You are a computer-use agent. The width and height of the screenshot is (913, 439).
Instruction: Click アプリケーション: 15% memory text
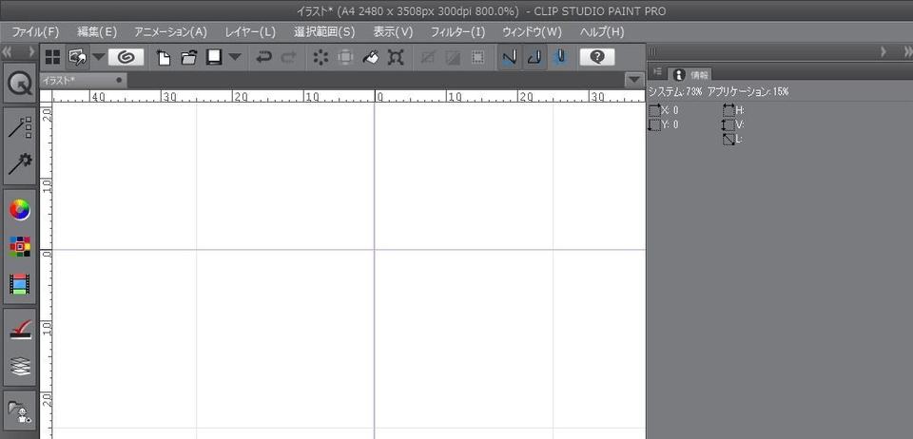(748, 91)
